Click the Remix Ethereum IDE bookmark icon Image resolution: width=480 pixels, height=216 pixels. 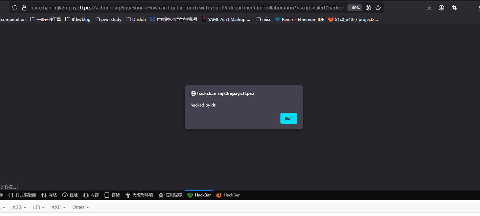(278, 19)
